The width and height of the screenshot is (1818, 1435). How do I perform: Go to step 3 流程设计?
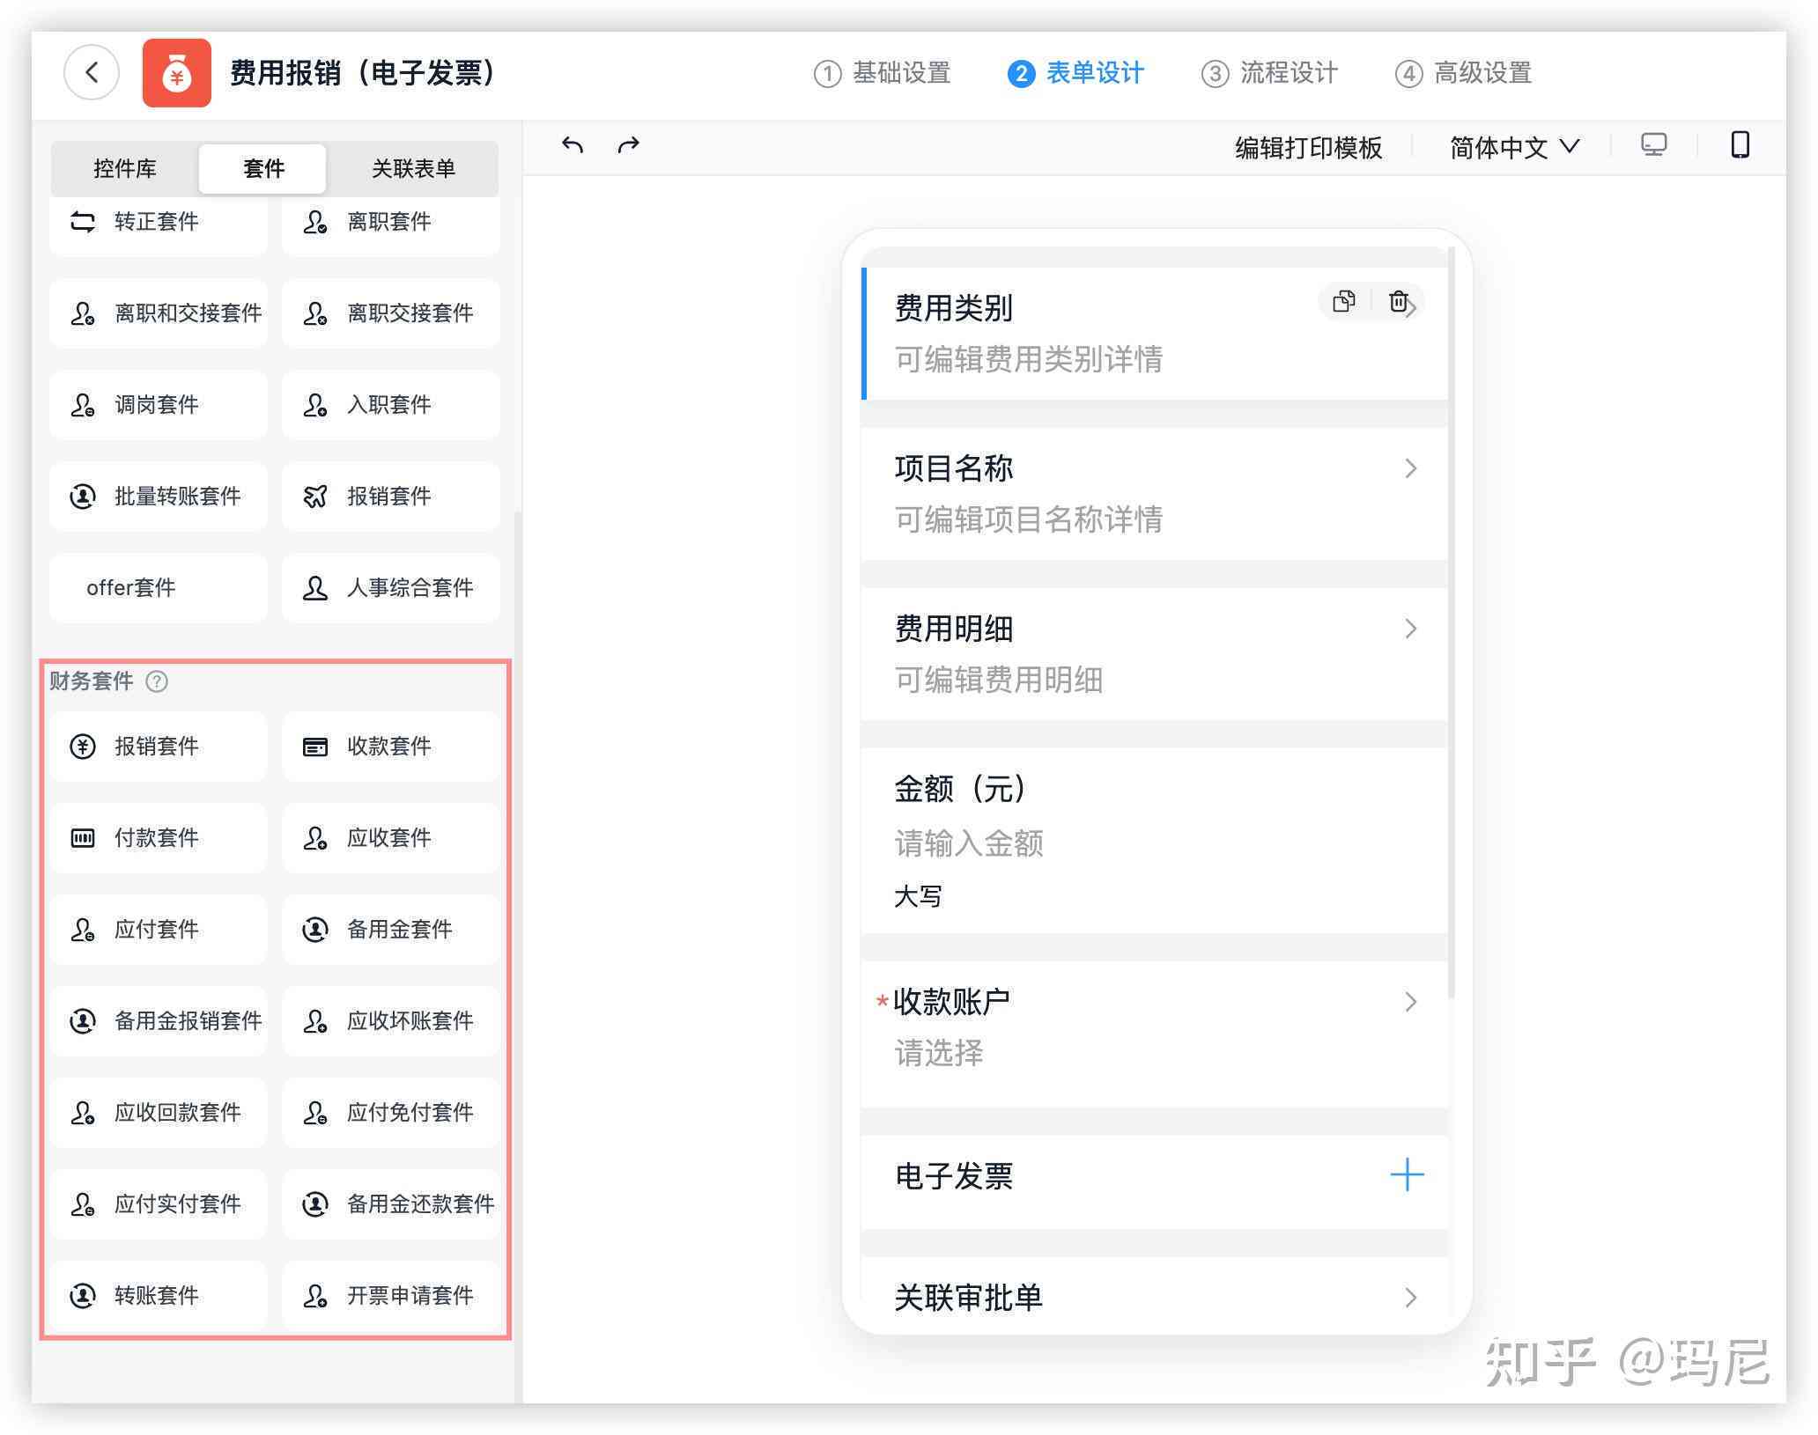pyautogui.click(x=1270, y=73)
